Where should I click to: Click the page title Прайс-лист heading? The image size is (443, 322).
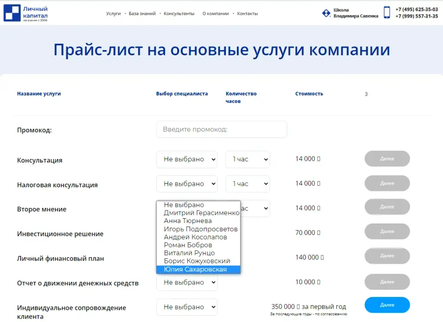click(x=222, y=50)
